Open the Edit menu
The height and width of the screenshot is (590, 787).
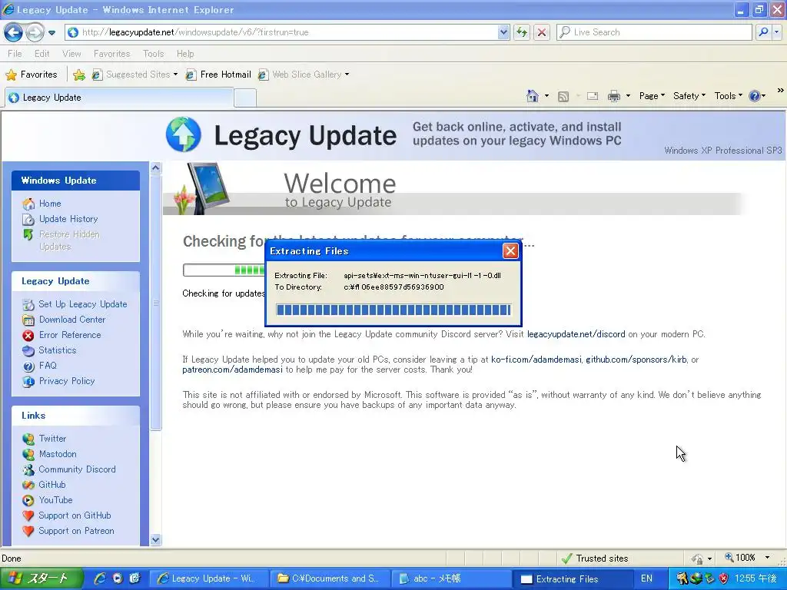42,54
